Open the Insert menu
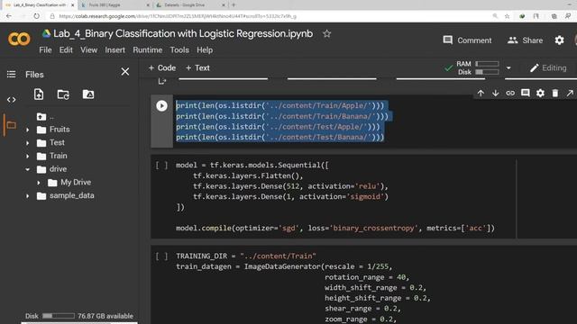 point(114,50)
